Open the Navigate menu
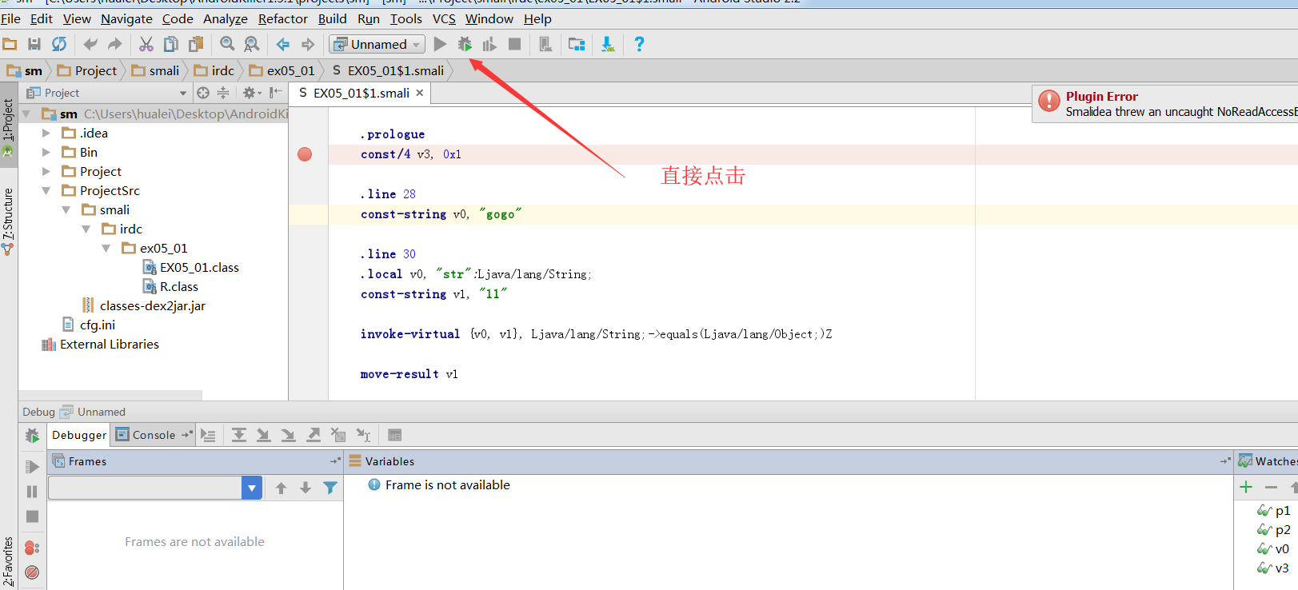 tap(126, 19)
